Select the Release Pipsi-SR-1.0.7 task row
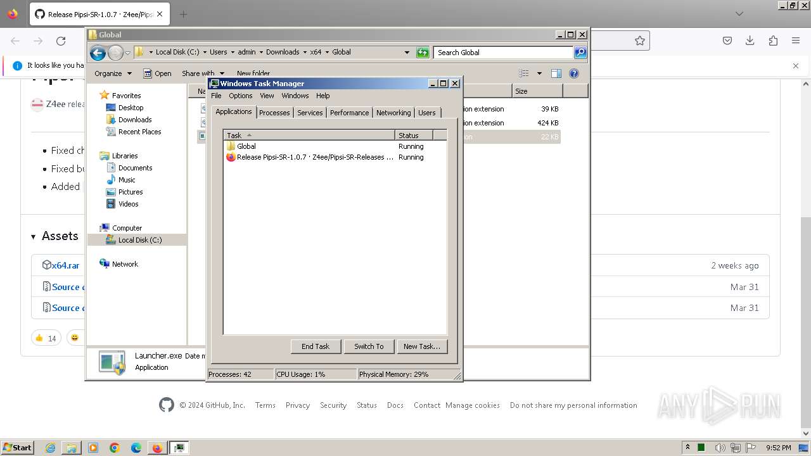 [335, 157]
